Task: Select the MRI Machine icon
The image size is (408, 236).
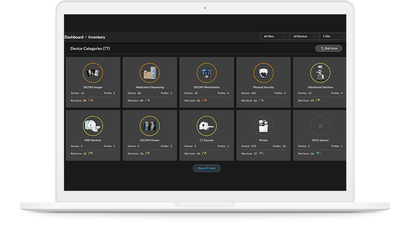Action: click(93, 126)
